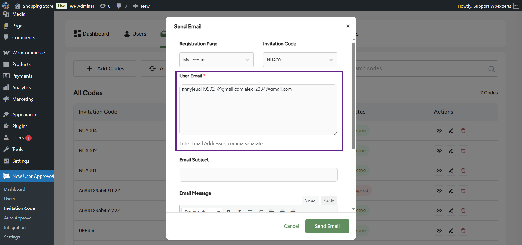Click the User Email text area
The image size is (522, 245).
pyautogui.click(x=258, y=110)
